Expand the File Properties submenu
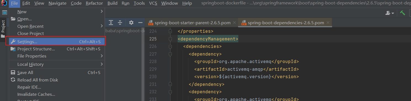The height and width of the screenshot is (101, 411). pyautogui.click(x=57, y=56)
